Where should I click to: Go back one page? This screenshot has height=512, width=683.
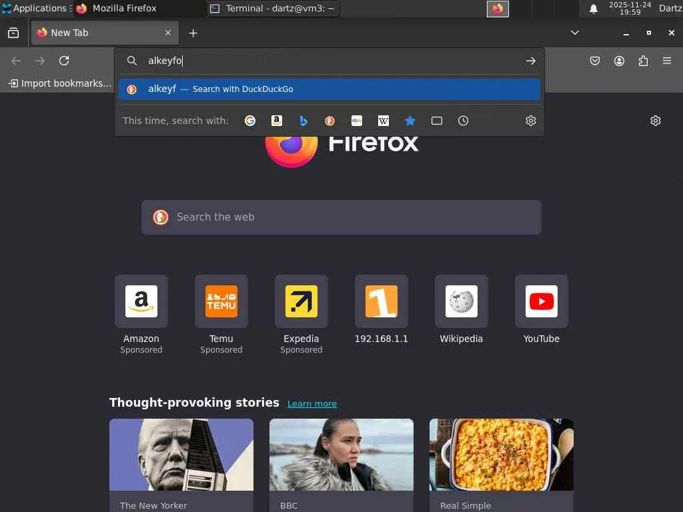(16, 61)
